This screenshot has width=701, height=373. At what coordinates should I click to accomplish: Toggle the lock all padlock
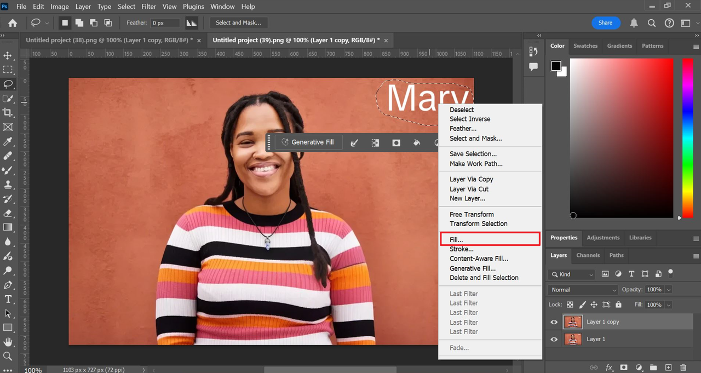tap(618, 305)
